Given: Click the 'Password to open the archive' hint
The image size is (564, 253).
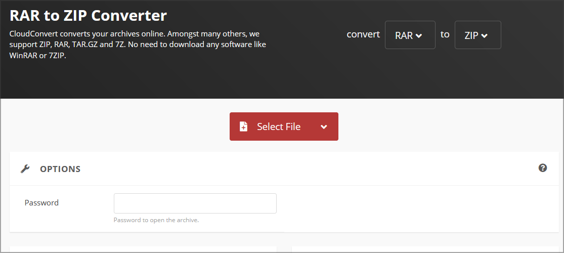Looking at the screenshot, I should [x=156, y=220].
